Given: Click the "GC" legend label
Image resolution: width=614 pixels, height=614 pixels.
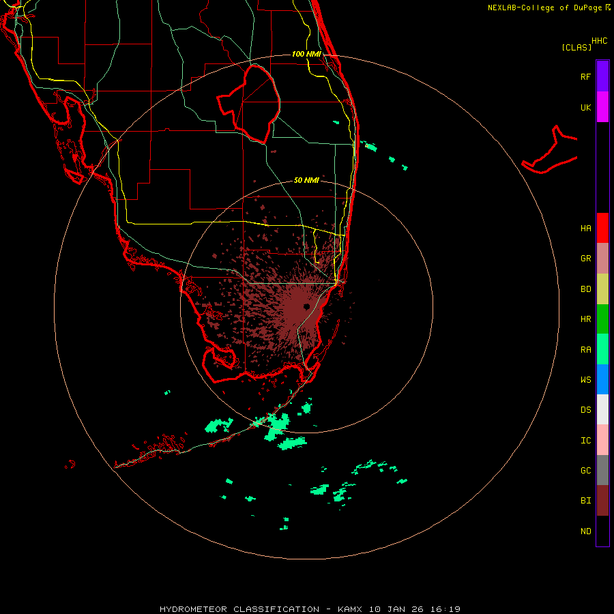Looking at the screenshot, I should coord(585,471).
